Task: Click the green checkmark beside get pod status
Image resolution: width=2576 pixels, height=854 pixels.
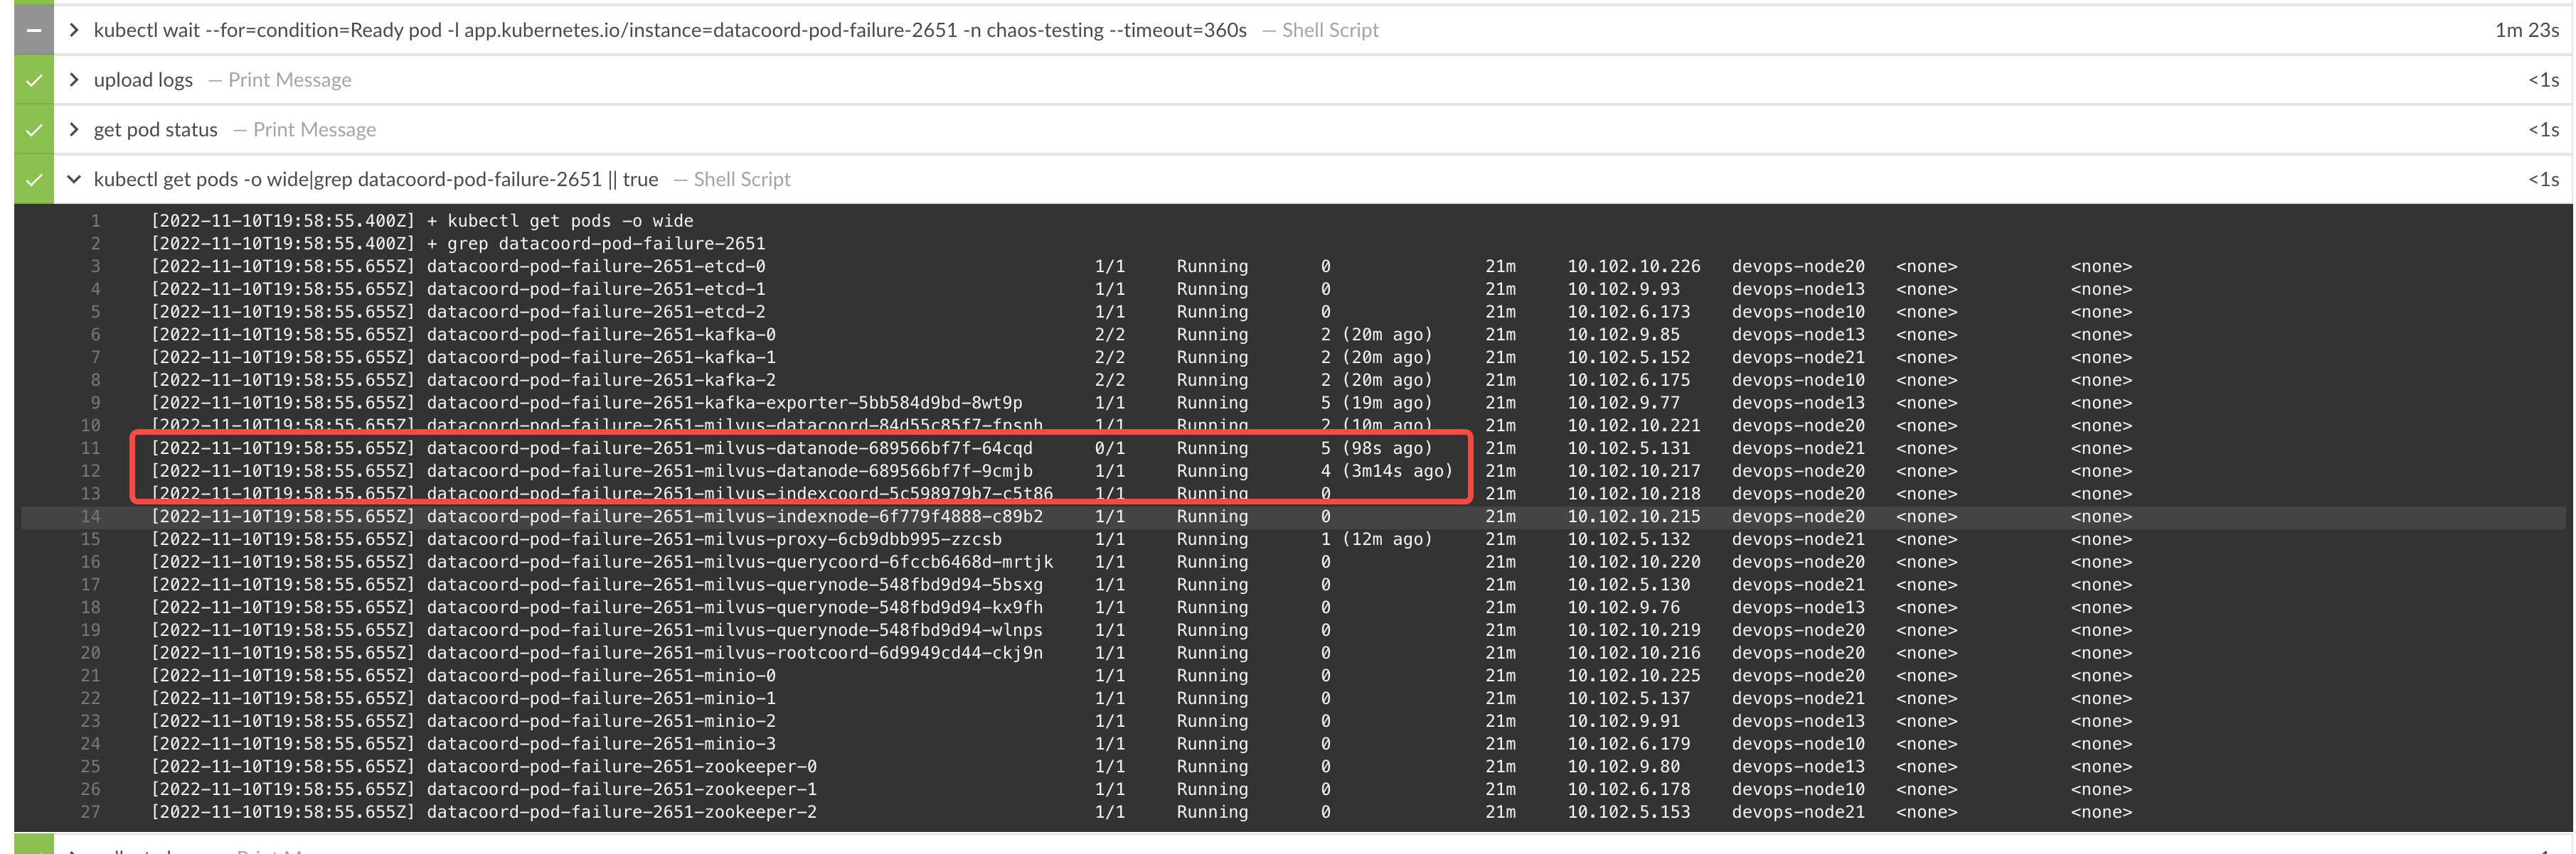Action: (x=34, y=130)
